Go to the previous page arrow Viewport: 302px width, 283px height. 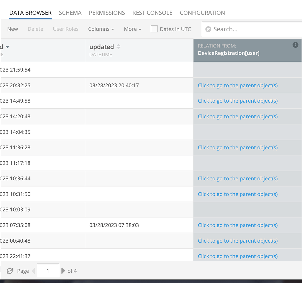tap(33, 271)
